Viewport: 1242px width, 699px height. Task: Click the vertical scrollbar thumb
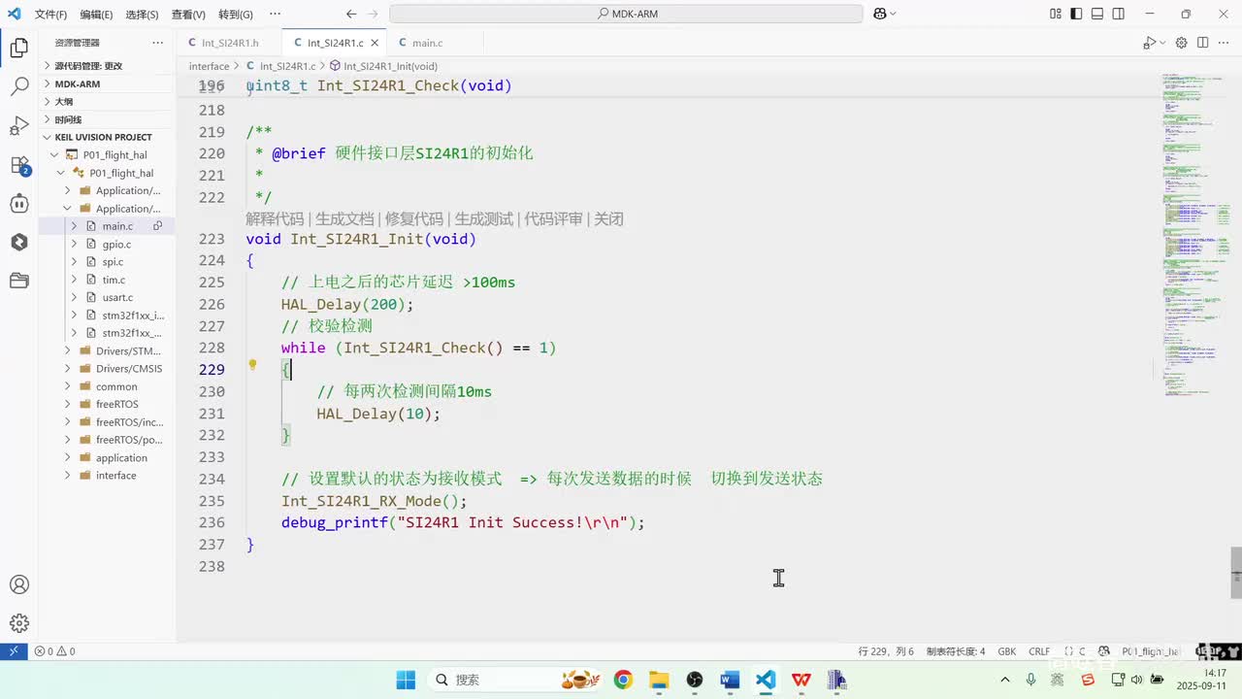pyautogui.click(x=1236, y=571)
